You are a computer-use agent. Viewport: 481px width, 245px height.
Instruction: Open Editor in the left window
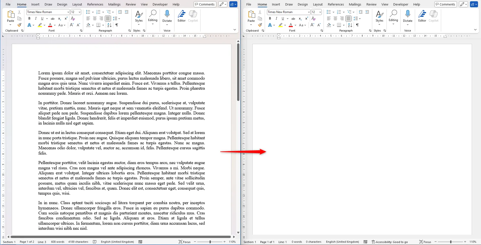click(181, 17)
